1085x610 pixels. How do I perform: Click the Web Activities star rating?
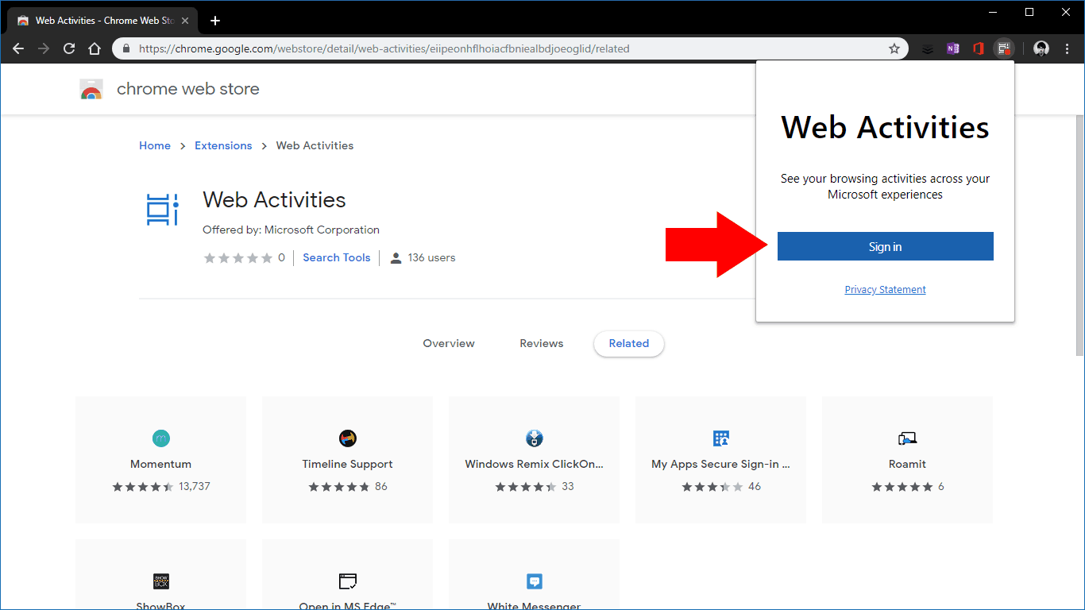(238, 258)
